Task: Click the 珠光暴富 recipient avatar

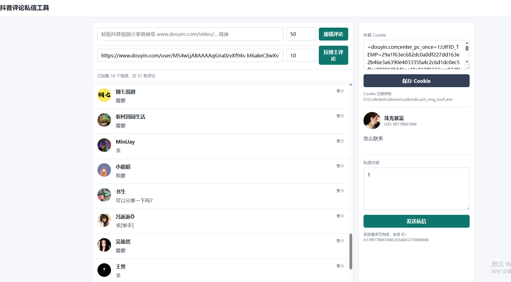Action: (x=372, y=121)
